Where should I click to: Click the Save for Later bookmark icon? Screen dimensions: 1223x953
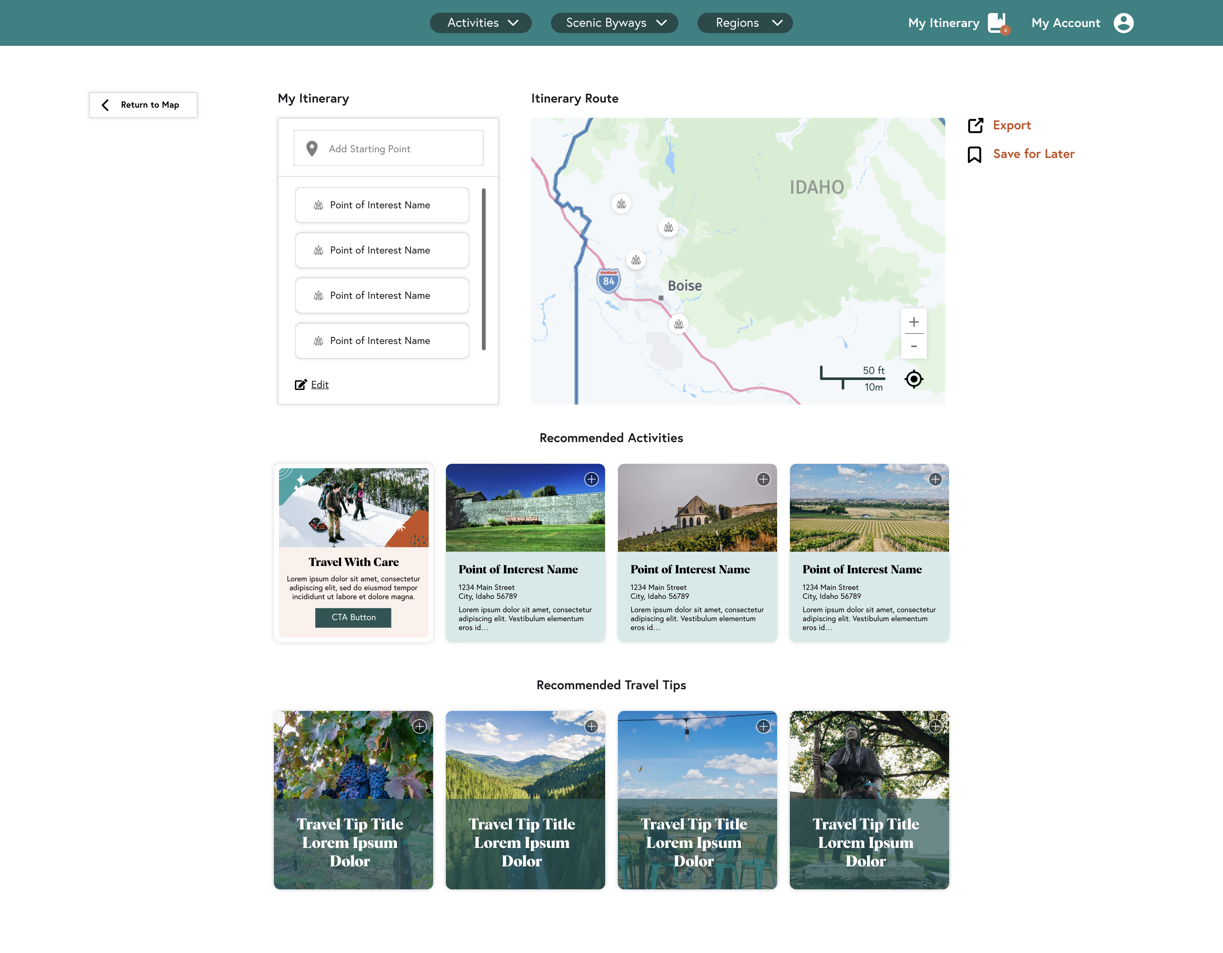974,154
